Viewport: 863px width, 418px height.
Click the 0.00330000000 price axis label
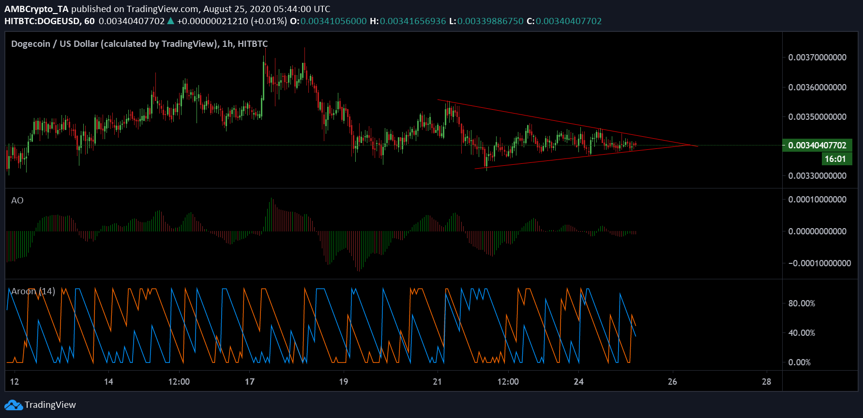[817, 176]
